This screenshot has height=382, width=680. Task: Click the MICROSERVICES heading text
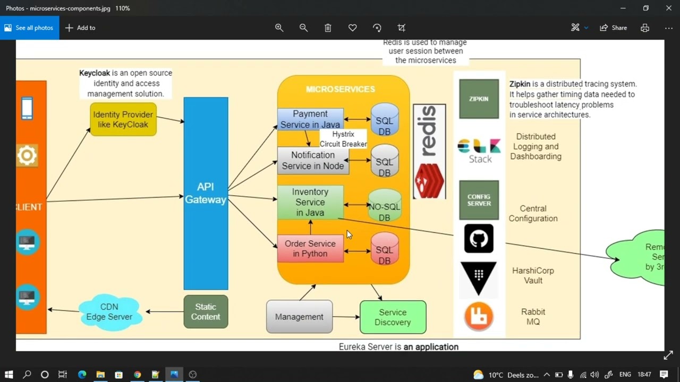[341, 89]
